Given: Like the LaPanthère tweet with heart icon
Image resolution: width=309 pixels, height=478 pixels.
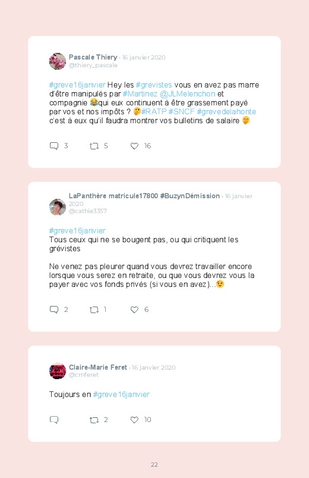Looking at the screenshot, I should coord(134,310).
